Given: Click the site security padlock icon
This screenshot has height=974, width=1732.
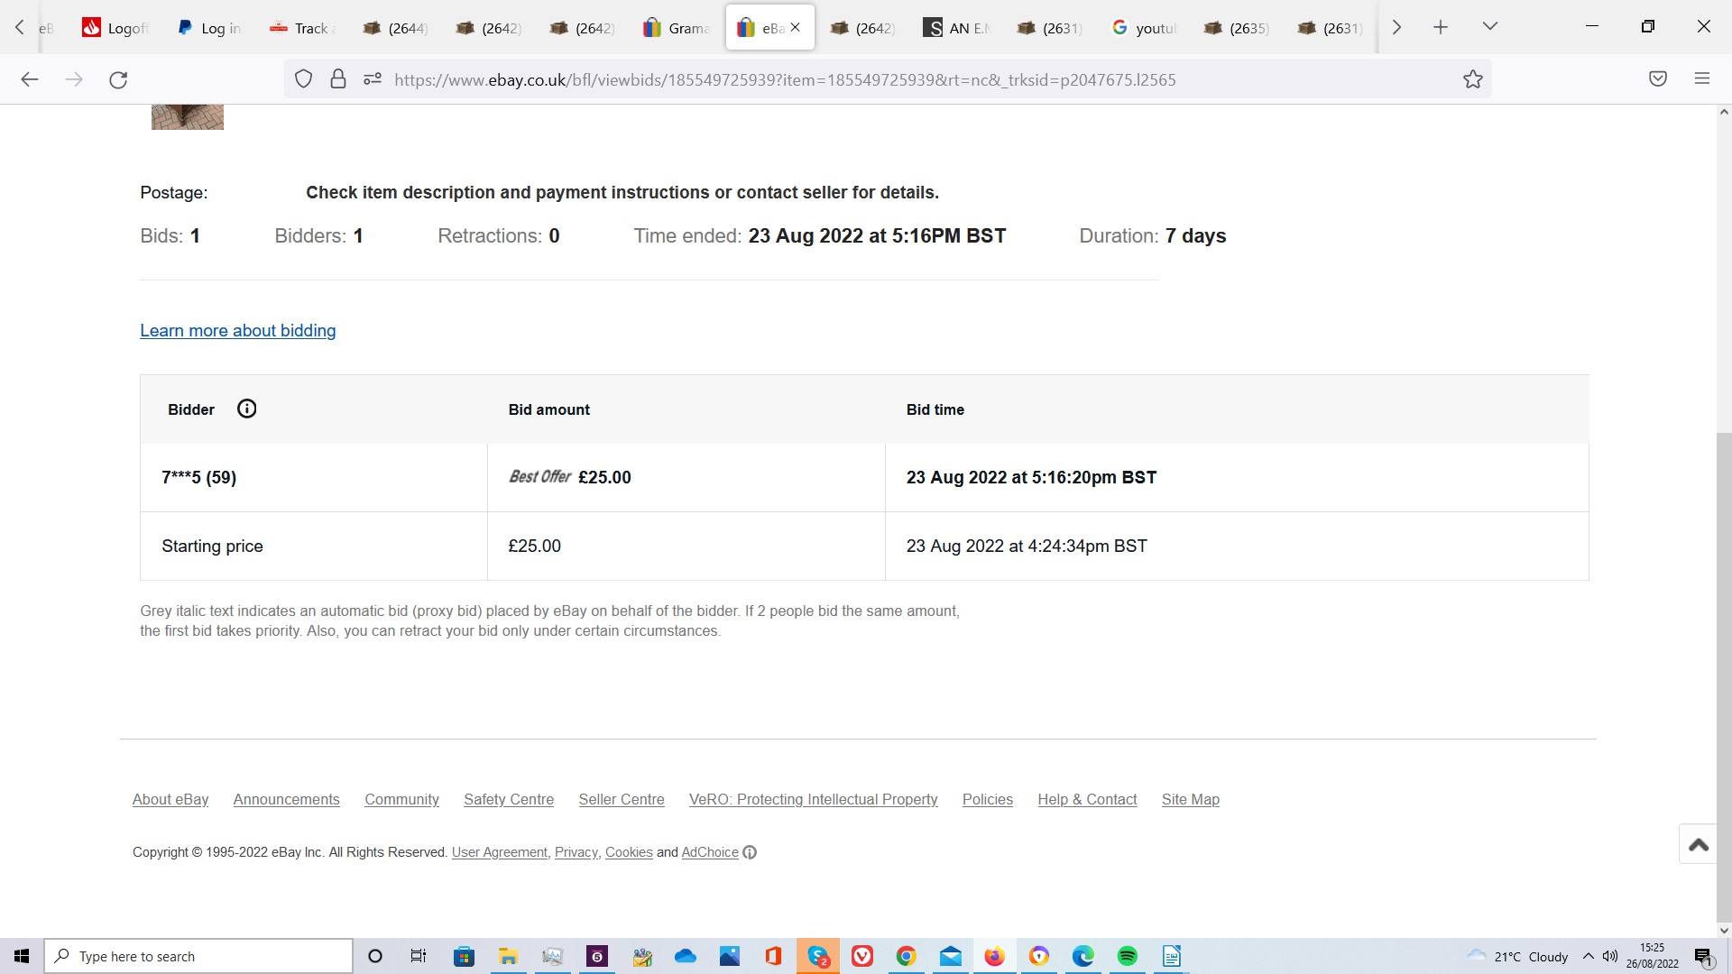Looking at the screenshot, I should point(337,79).
